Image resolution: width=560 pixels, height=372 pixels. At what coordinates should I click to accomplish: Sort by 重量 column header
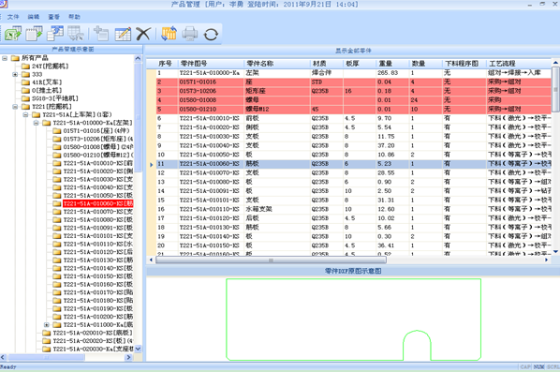(392, 64)
